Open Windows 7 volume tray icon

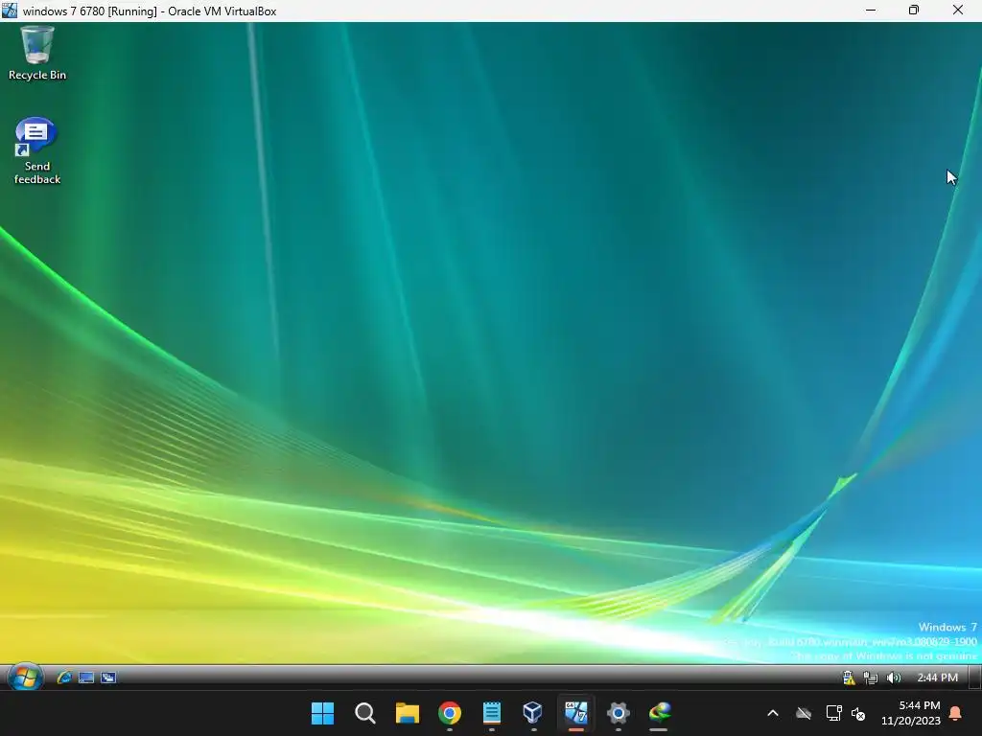point(893,678)
